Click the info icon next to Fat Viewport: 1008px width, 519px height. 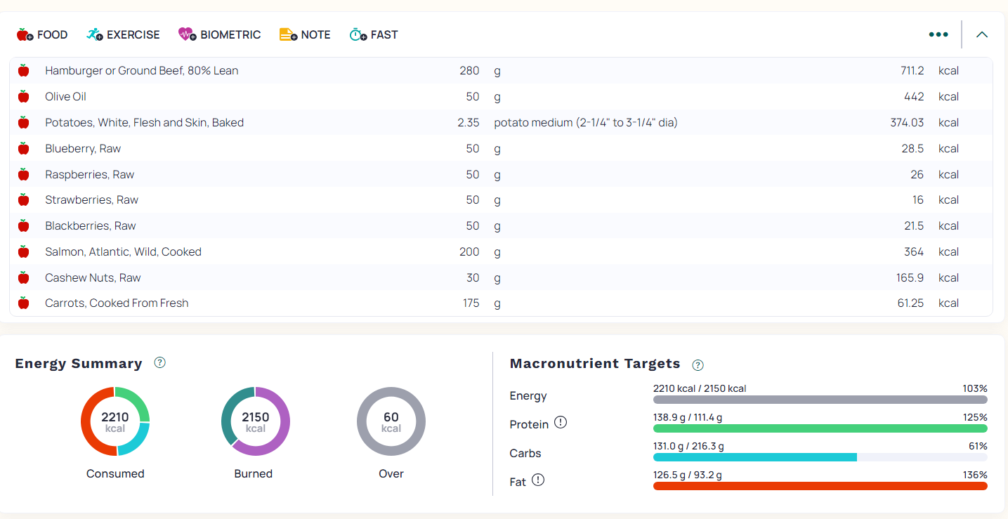click(538, 480)
